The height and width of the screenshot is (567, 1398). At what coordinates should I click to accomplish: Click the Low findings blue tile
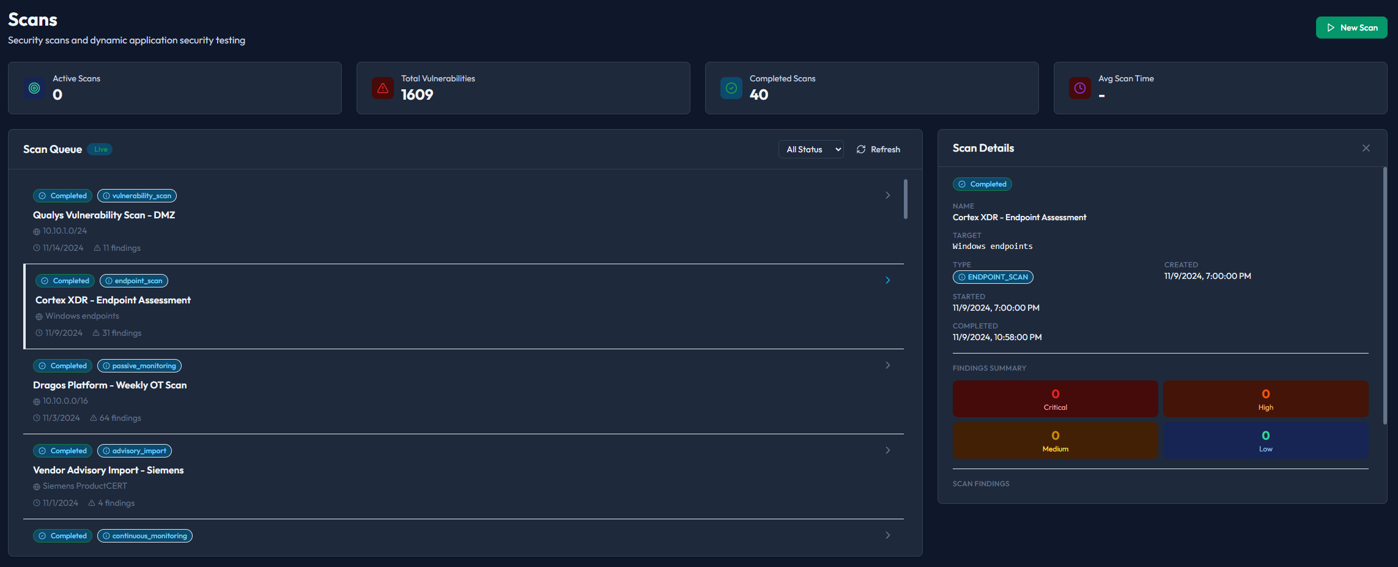pyautogui.click(x=1265, y=440)
